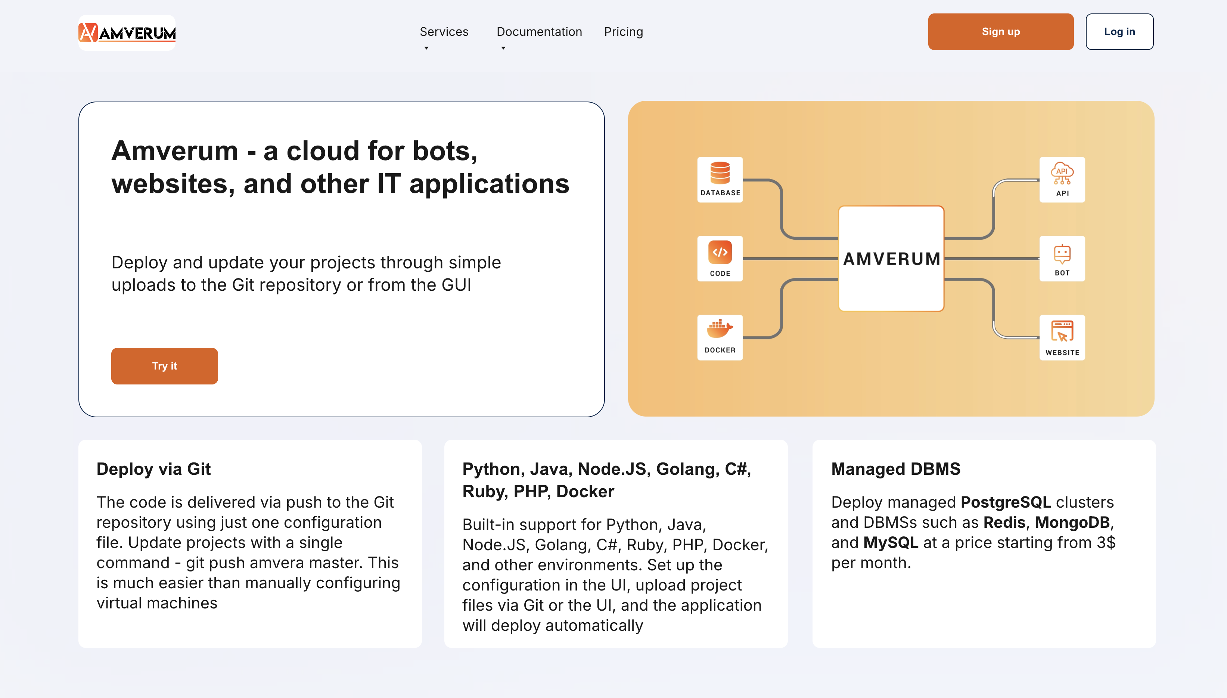Click the main Amverum cloud headline

pyautogui.click(x=341, y=167)
